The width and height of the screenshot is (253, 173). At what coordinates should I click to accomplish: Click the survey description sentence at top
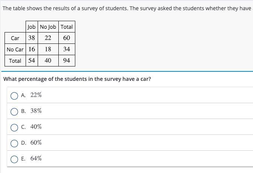(x=126, y=8)
